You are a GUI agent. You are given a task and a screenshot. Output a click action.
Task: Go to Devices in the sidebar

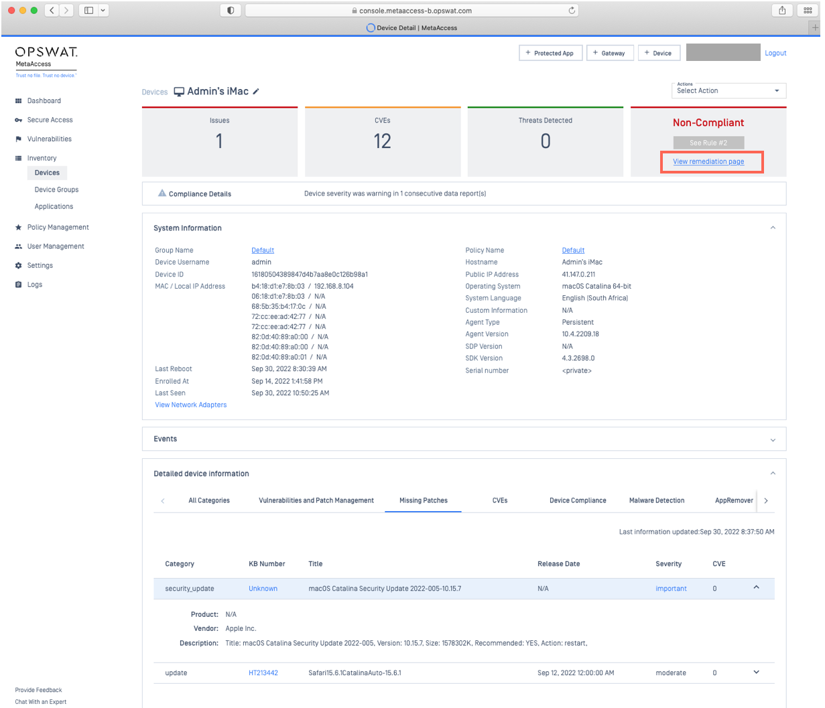coord(47,173)
